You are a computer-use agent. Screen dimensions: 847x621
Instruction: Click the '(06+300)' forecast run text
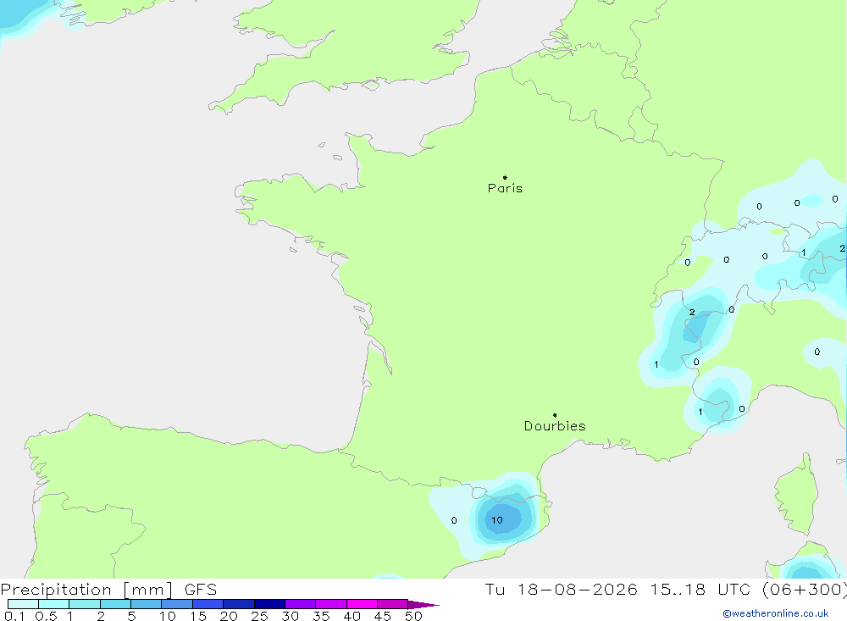click(804, 590)
